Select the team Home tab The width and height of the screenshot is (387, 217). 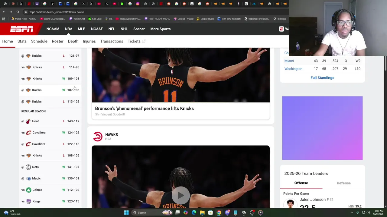(x=8, y=41)
